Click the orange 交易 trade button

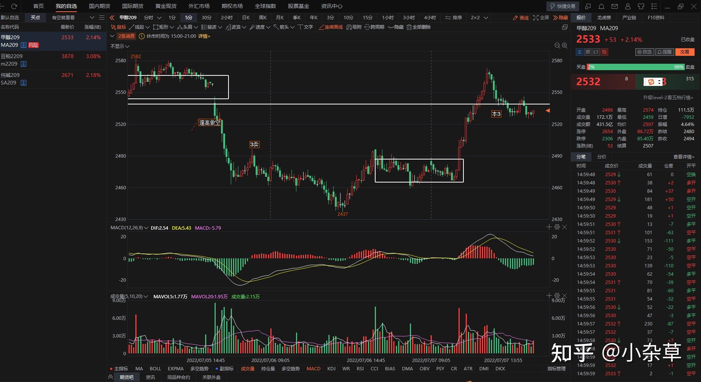click(x=685, y=52)
